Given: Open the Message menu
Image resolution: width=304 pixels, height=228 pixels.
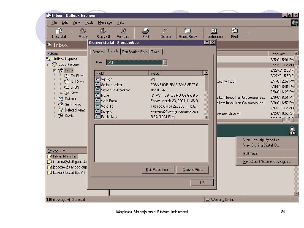Looking at the screenshot, I should (105, 22).
